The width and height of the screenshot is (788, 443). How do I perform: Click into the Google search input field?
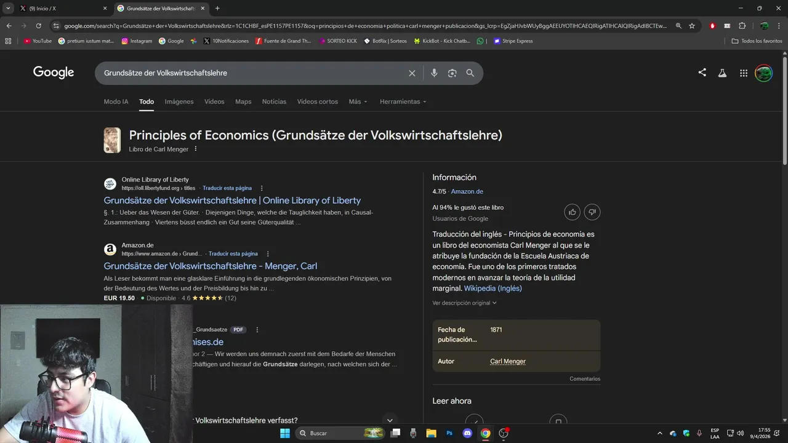pos(252,73)
